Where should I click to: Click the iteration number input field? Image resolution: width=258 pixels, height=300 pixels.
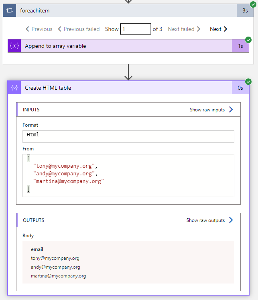135,29
